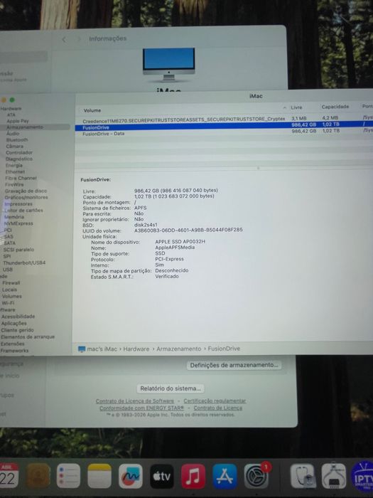Select Volumes in the sidebar
The height and width of the screenshot is (498, 373).
pyautogui.click(x=12, y=297)
